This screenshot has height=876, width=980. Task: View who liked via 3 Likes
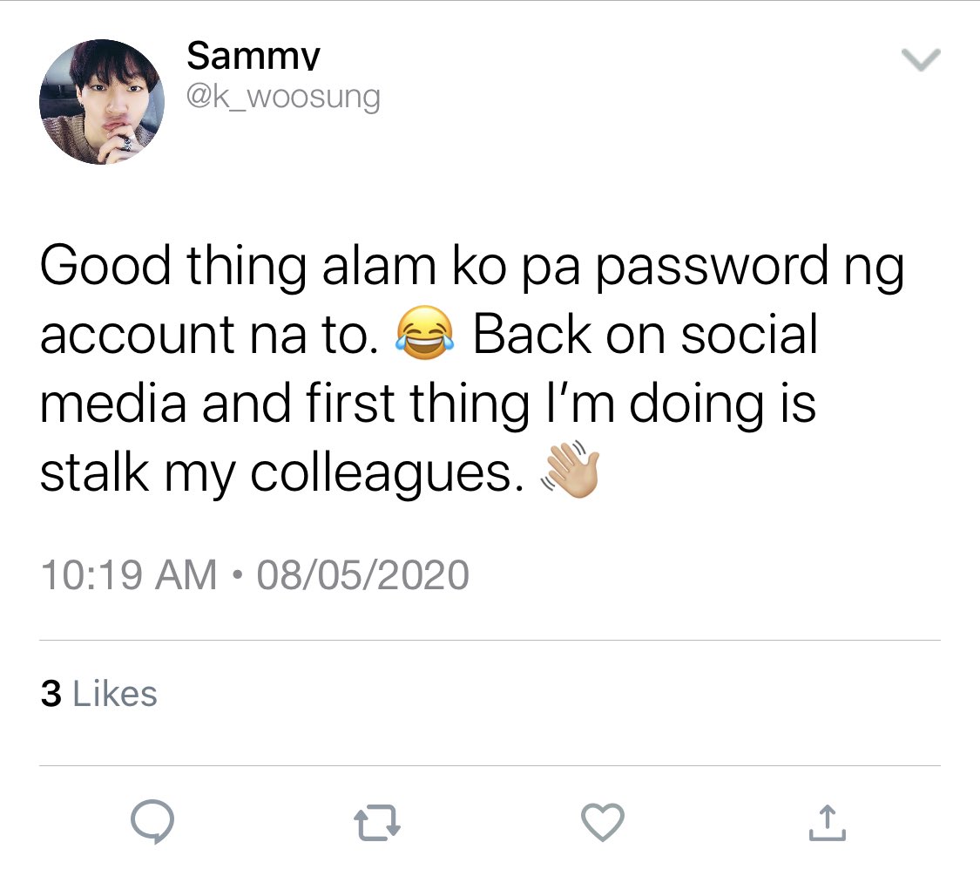98,694
